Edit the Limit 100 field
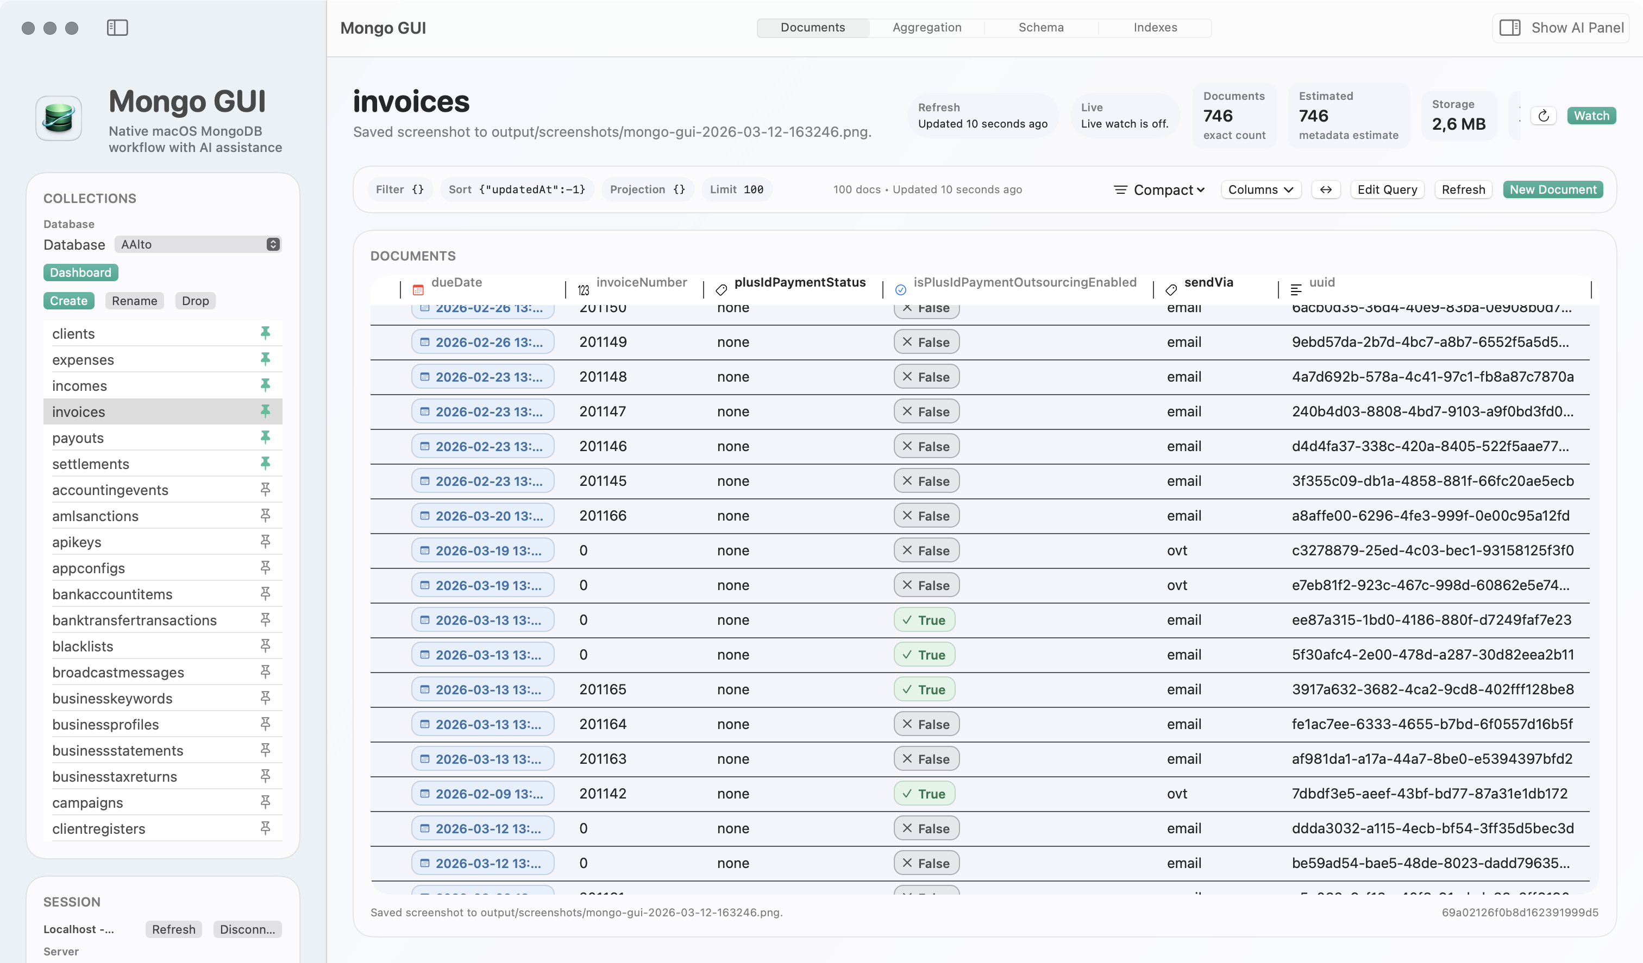Image resolution: width=1643 pixels, height=963 pixels. [x=736, y=189]
